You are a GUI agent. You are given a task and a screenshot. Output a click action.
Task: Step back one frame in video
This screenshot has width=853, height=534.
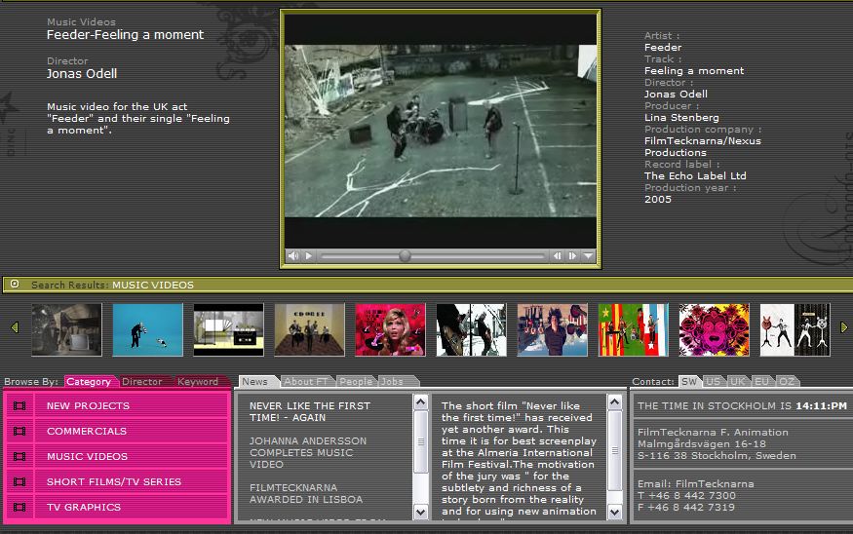(557, 255)
